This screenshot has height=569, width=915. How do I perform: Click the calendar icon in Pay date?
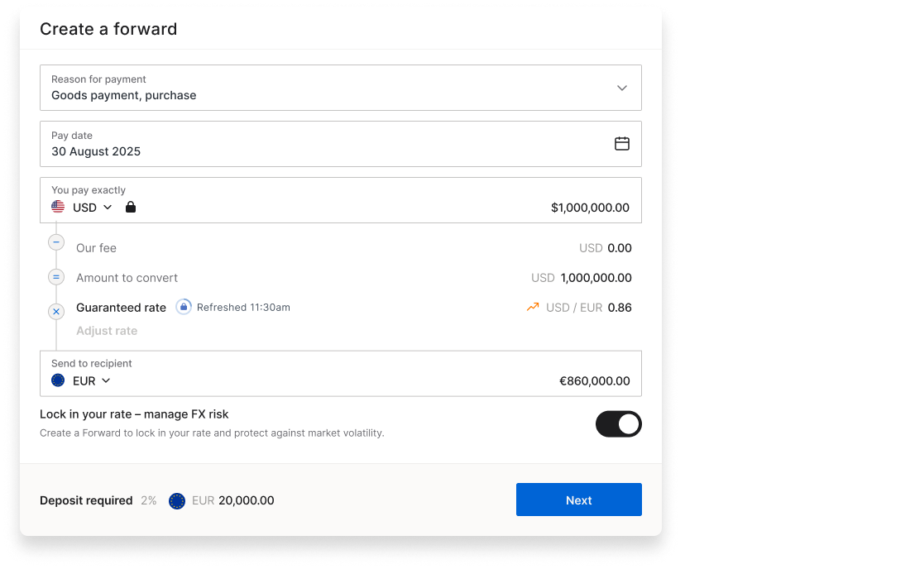pyautogui.click(x=622, y=144)
